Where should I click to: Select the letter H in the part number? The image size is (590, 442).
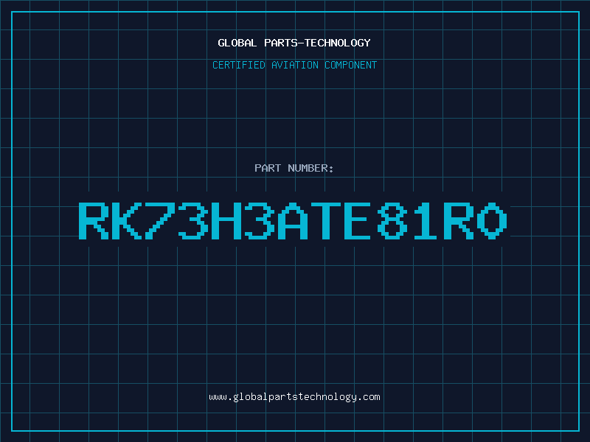226,220
